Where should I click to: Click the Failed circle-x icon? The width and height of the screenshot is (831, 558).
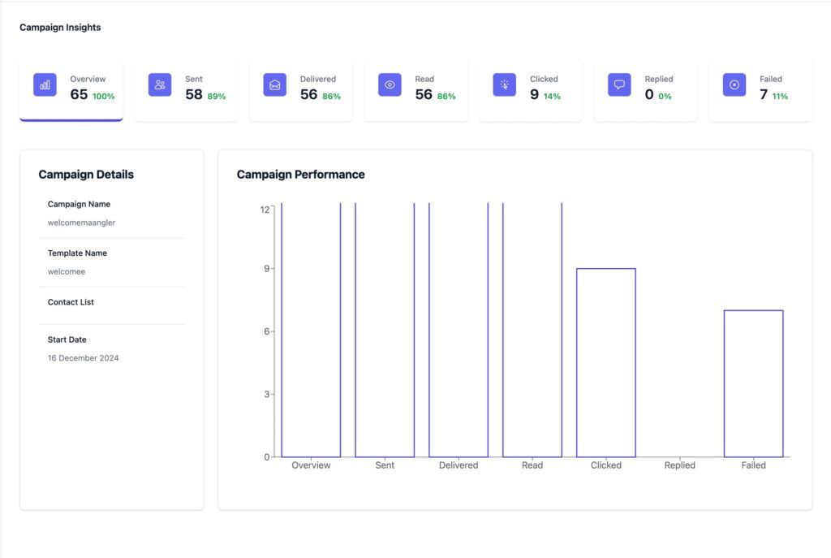pos(734,84)
